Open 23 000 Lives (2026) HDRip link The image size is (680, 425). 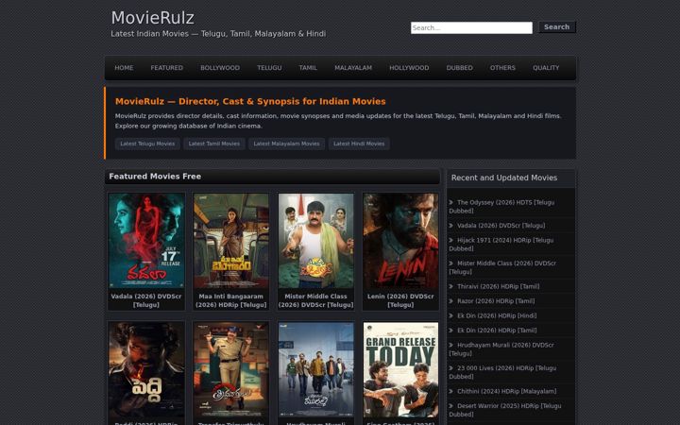(502, 372)
